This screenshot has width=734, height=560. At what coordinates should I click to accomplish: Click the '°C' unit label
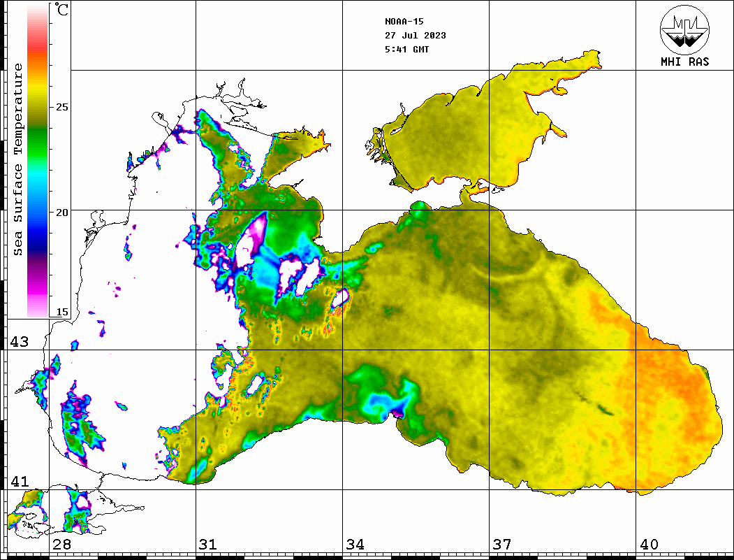pyautogui.click(x=61, y=9)
